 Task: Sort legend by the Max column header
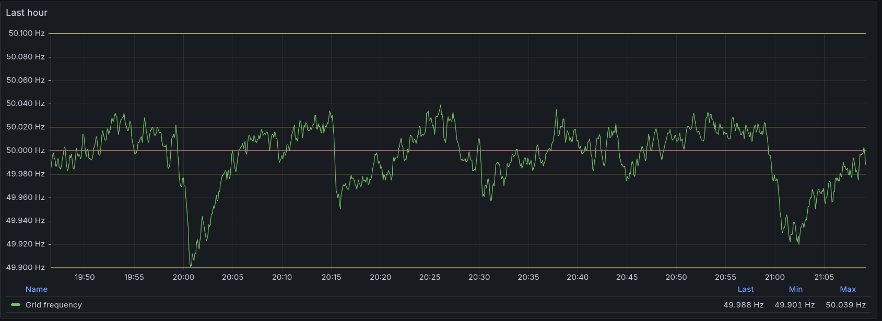[848, 289]
